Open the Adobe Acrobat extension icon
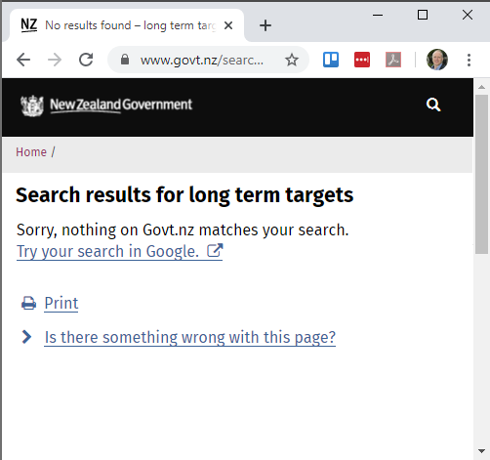490x460 pixels. tap(393, 60)
